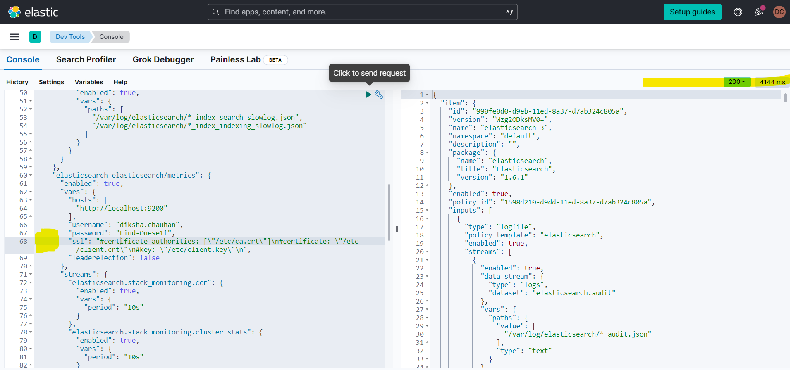Open the console Help
Viewport: 798px width, 370px height.
tap(120, 82)
